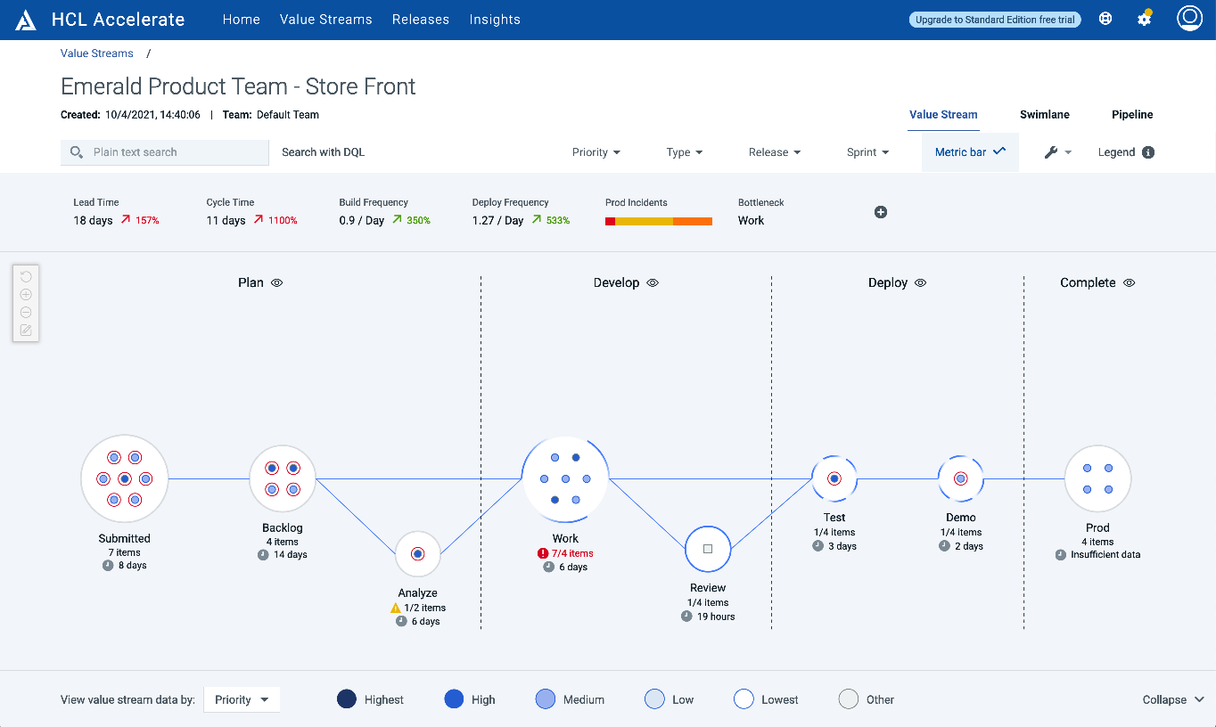
Task: Click the edit value stream pencil icon
Action: tap(26, 331)
